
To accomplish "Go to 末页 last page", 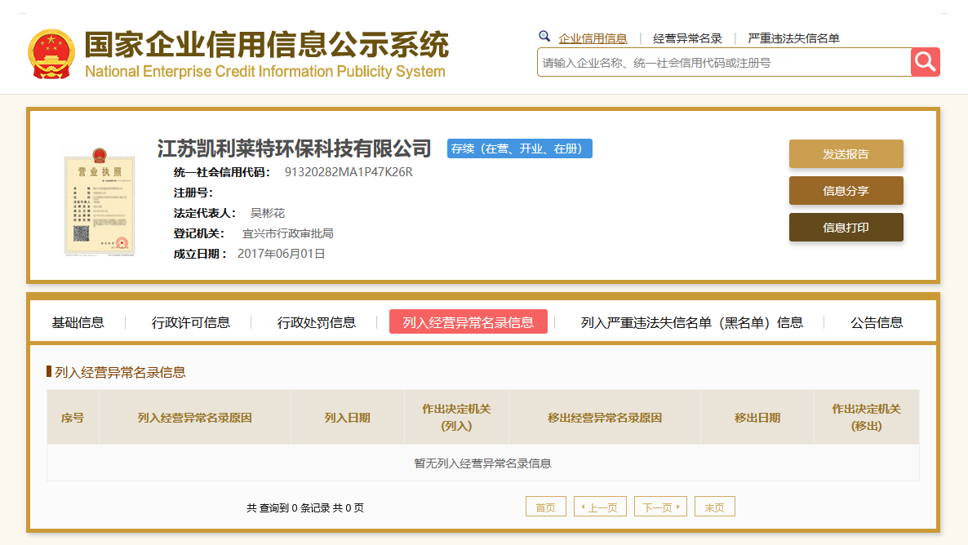I will [715, 507].
